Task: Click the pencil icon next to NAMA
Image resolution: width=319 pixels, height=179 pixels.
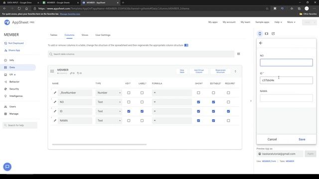Action: point(55,120)
